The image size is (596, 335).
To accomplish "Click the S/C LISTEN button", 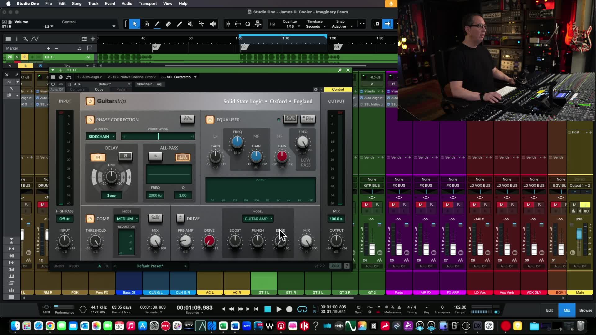I will point(187,119).
